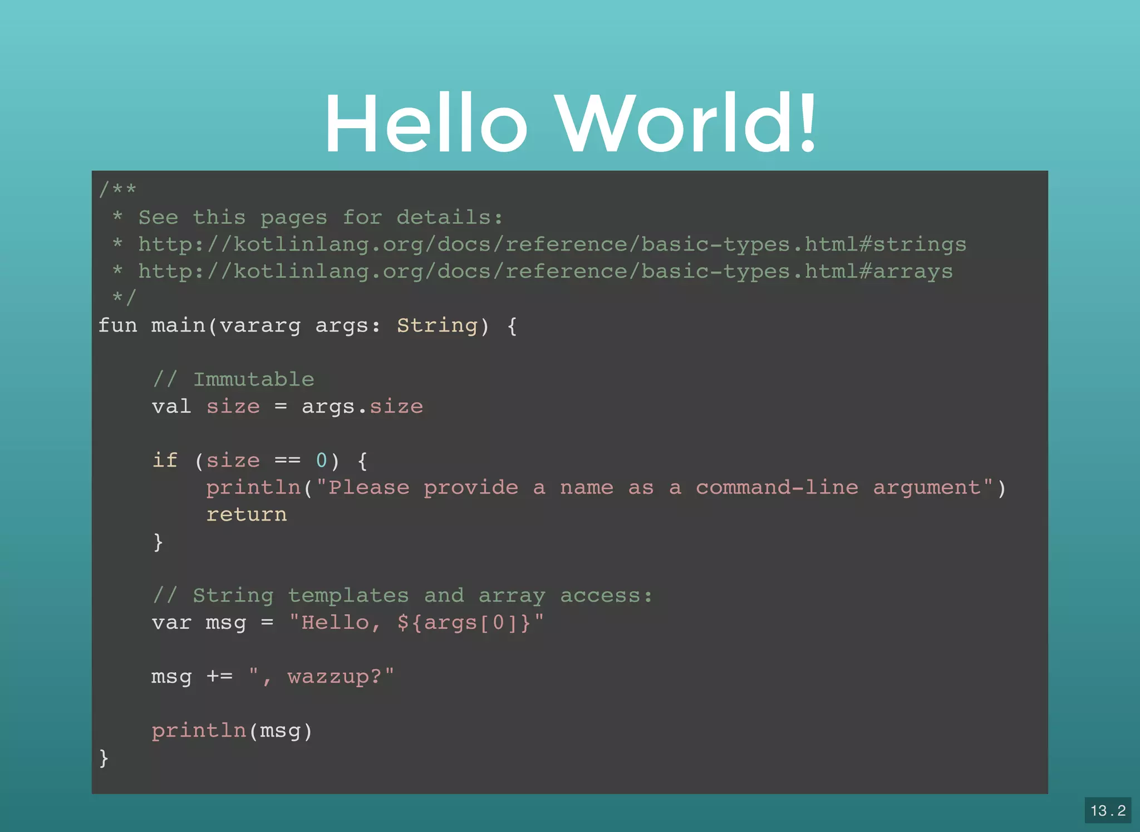
Task: Click the opening '/**' comment marker
Action: tap(117, 190)
